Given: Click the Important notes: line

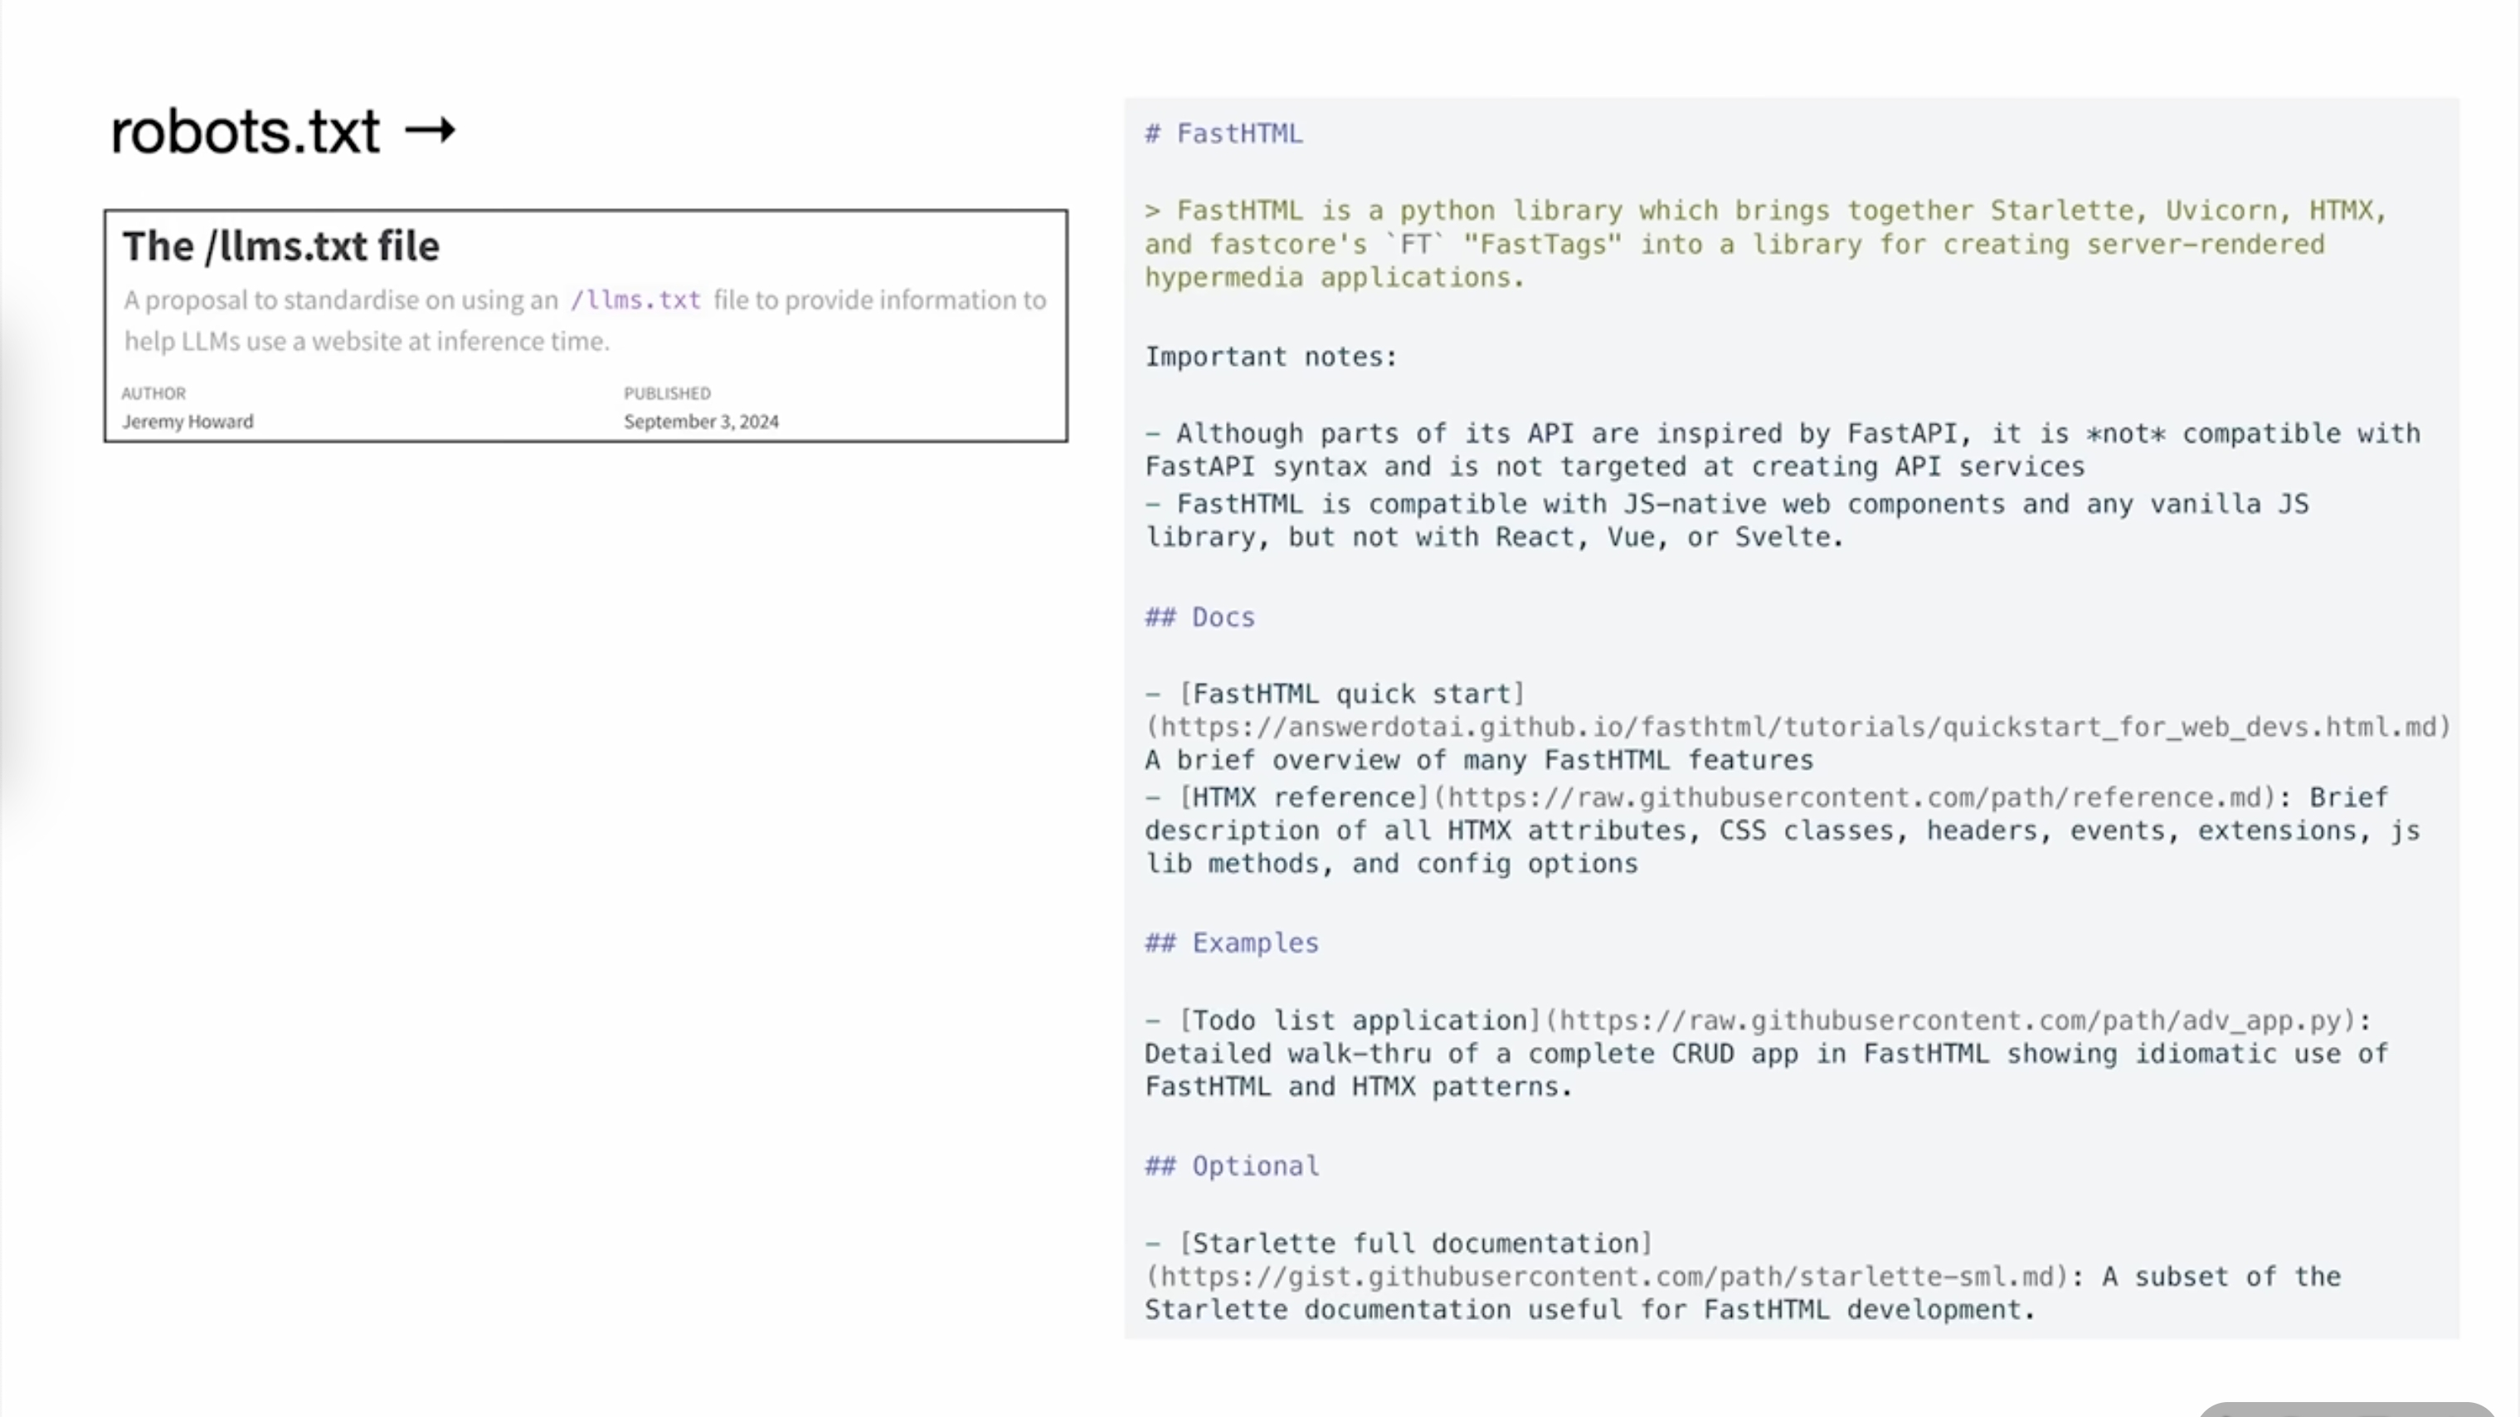Looking at the screenshot, I should coord(1272,356).
